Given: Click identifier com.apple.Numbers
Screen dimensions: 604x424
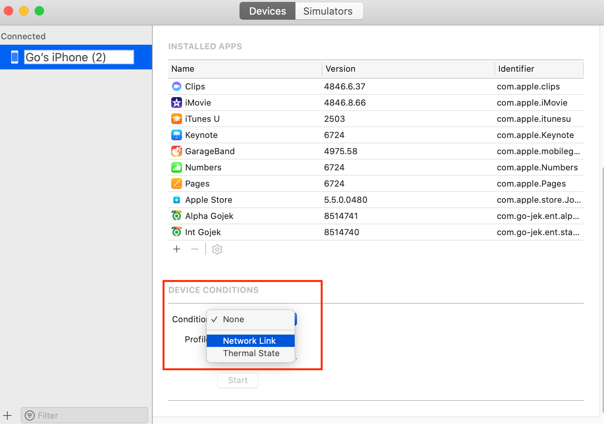Looking at the screenshot, I should click(537, 167).
